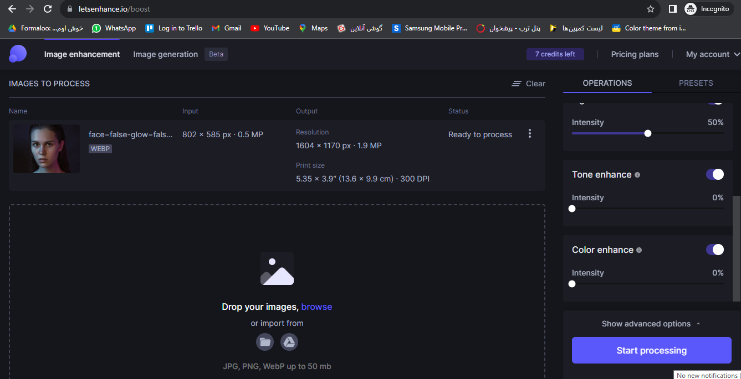Disable the Tone enhance toggle
The width and height of the screenshot is (741, 379).
tap(714, 174)
